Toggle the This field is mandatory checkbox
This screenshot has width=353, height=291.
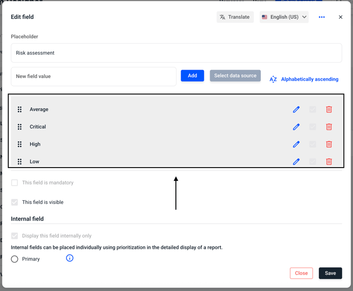(x=15, y=183)
